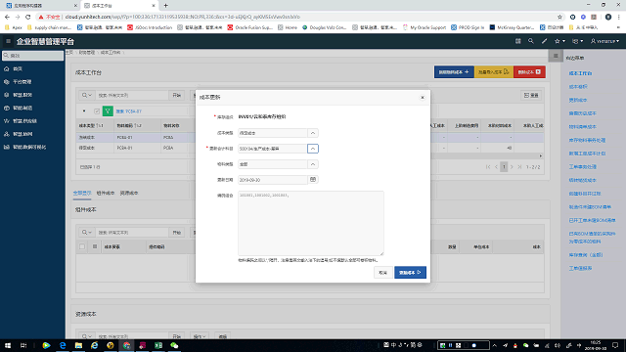Open WeChat from the taskbar

(174, 345)
